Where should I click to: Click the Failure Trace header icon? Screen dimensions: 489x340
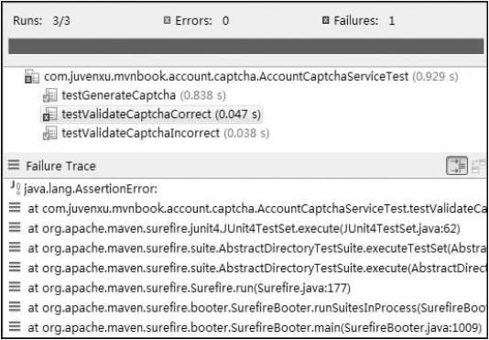pos(14,165)
